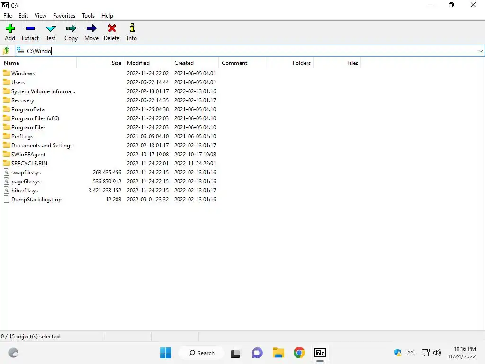485x364 pixels.
Task: Open the taskbar Chat icon
Action: pos(257,353)
